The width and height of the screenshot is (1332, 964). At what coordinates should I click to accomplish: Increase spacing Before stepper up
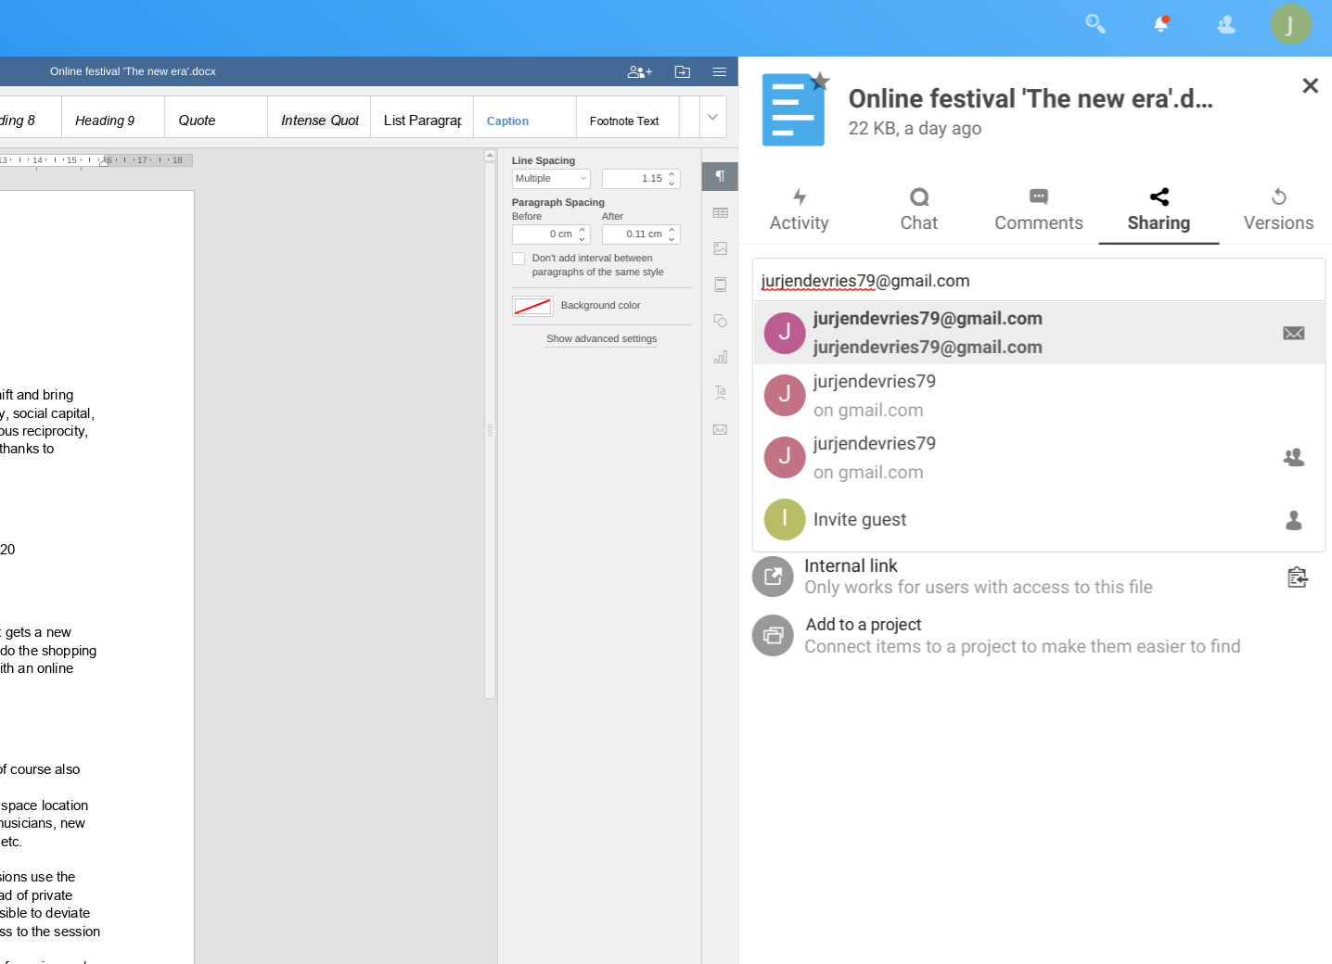point(583,230)
